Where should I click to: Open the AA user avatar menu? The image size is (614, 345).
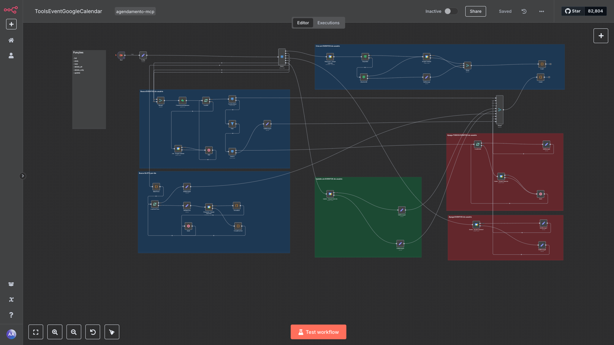[x=11, y=334]
